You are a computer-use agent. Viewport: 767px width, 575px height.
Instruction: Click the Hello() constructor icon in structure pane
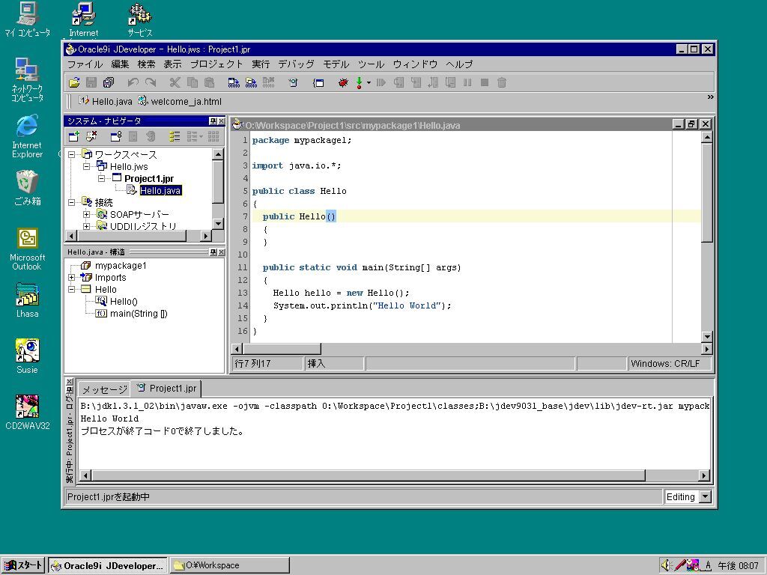click(101, 301)
